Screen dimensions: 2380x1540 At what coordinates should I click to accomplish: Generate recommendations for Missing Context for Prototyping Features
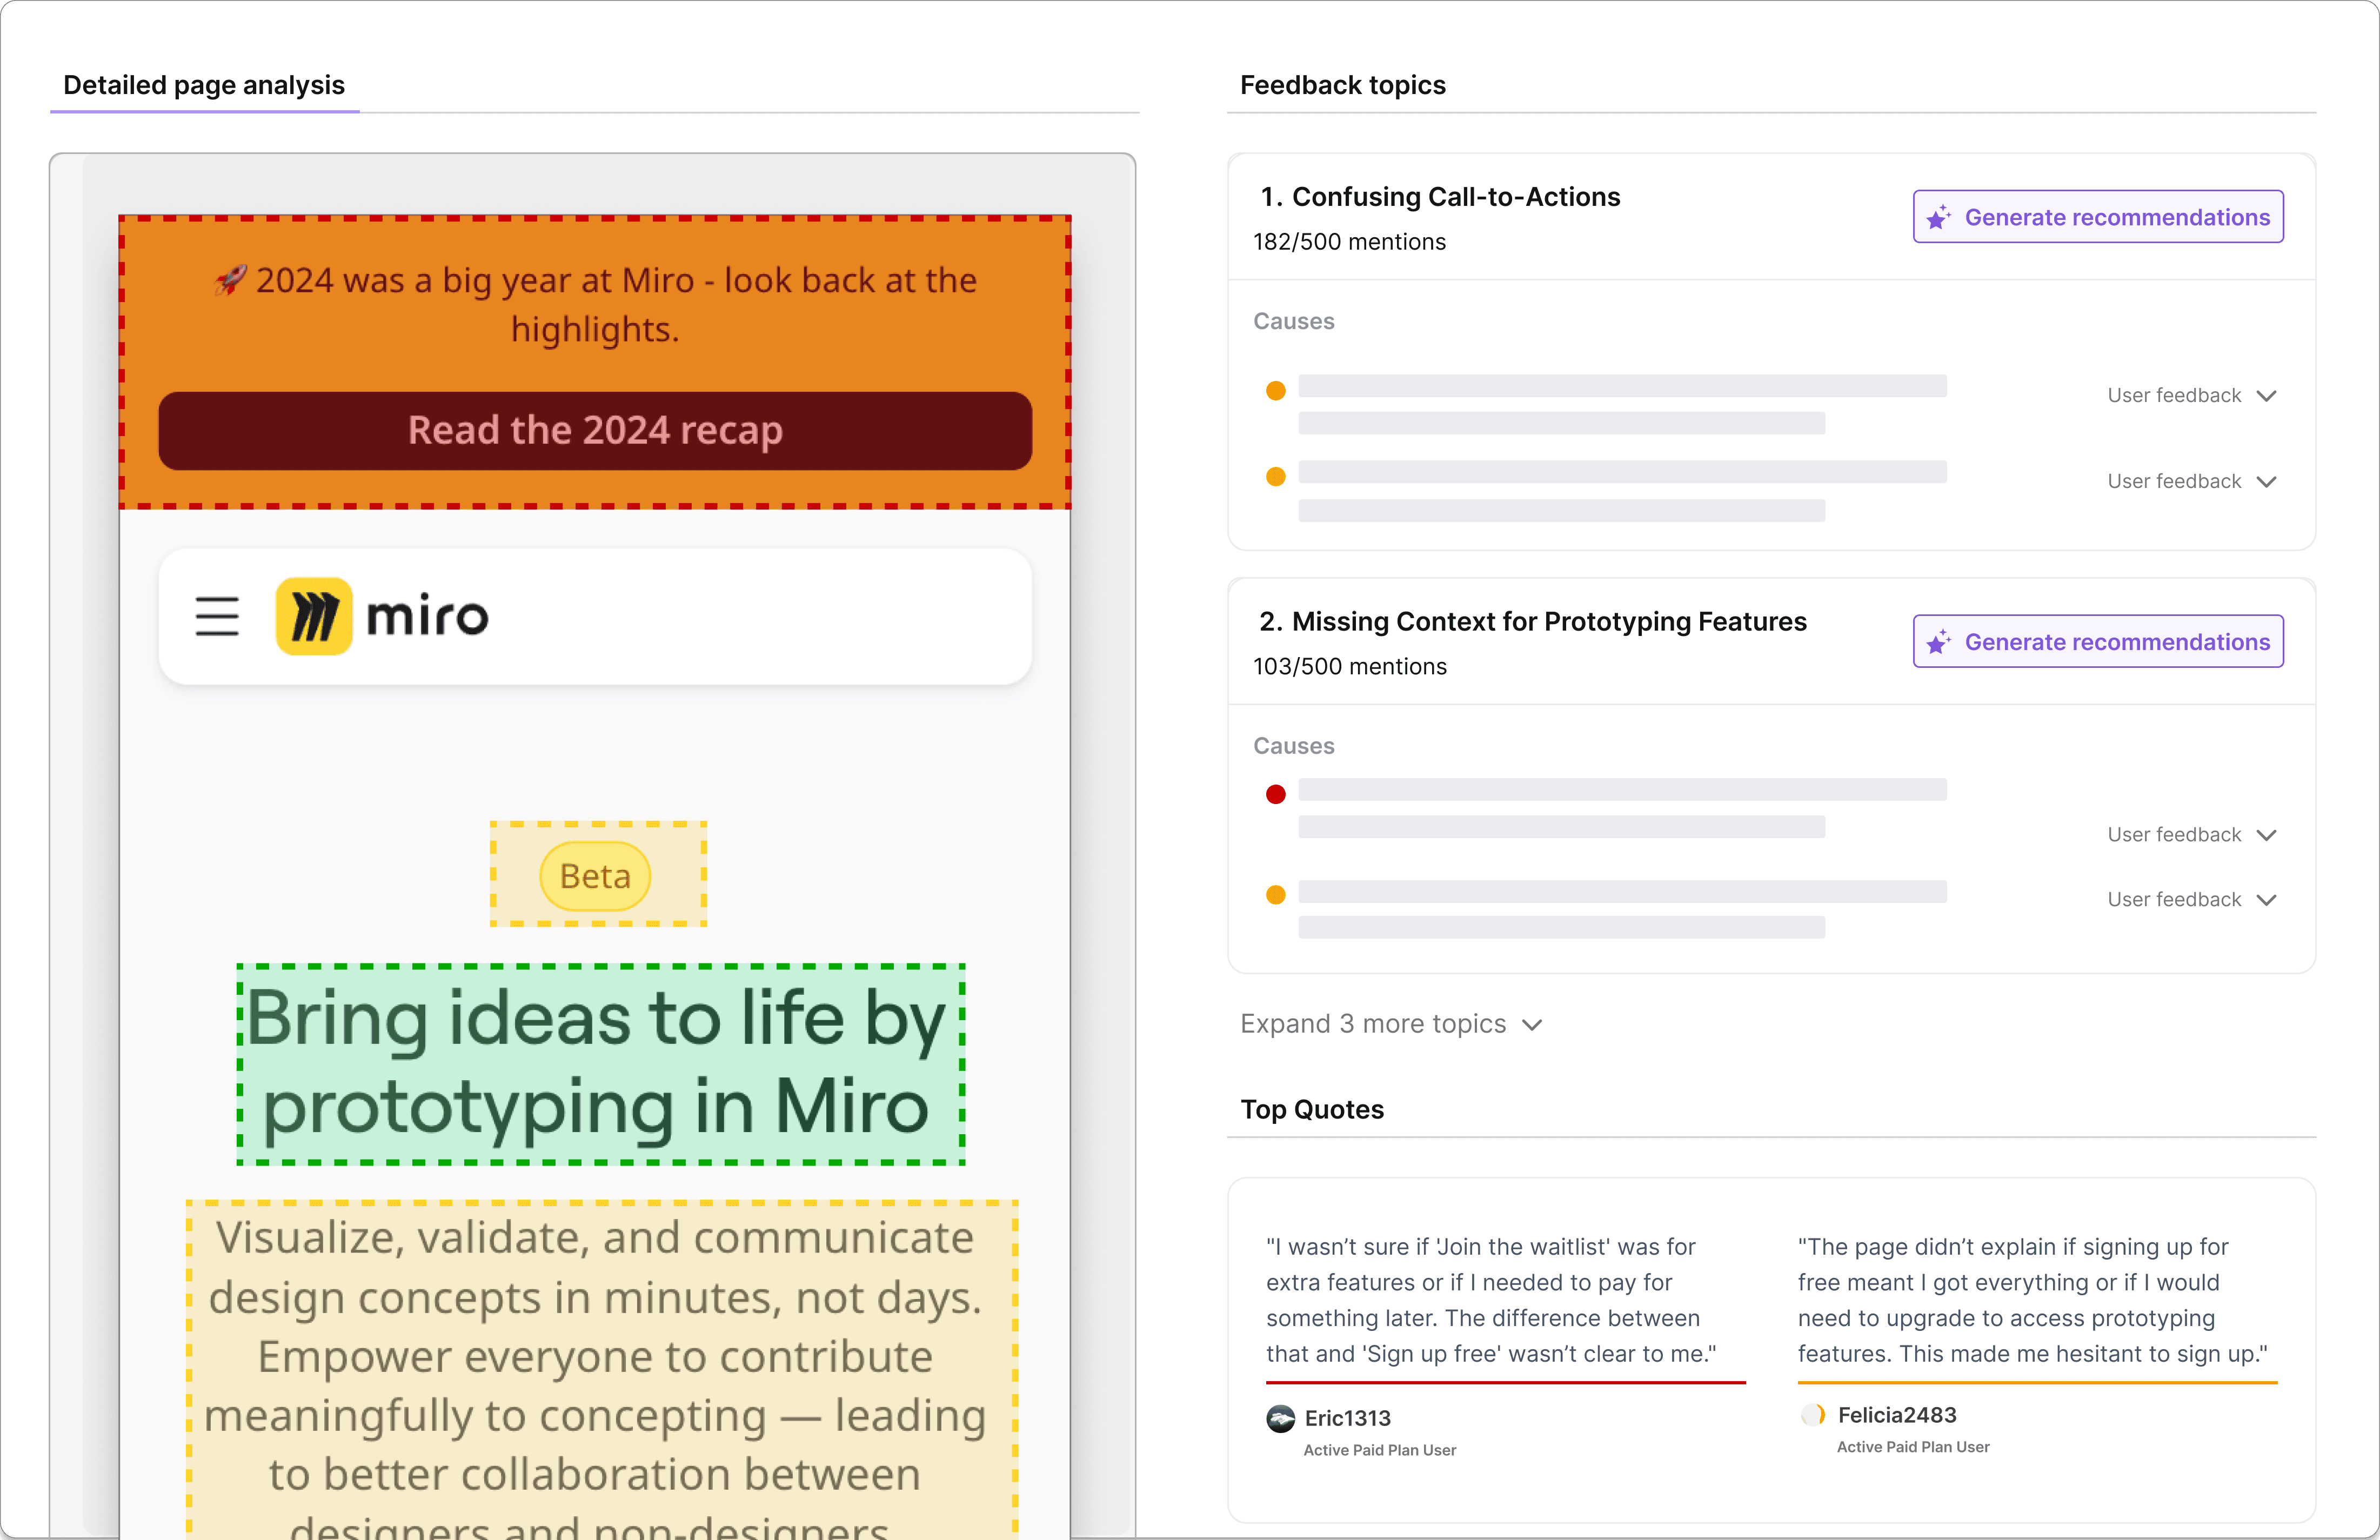[x=2098, y=641]
